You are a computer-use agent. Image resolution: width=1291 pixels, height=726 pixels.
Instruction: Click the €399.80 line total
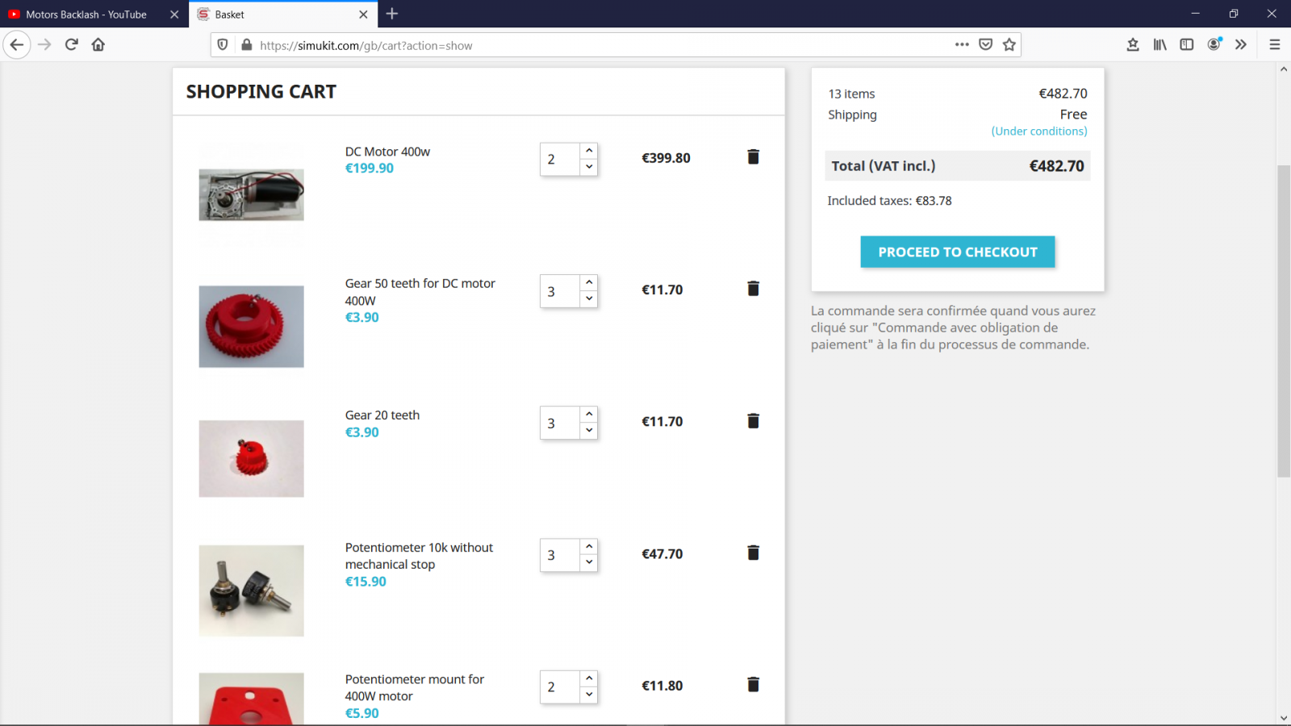pos(666,158)
